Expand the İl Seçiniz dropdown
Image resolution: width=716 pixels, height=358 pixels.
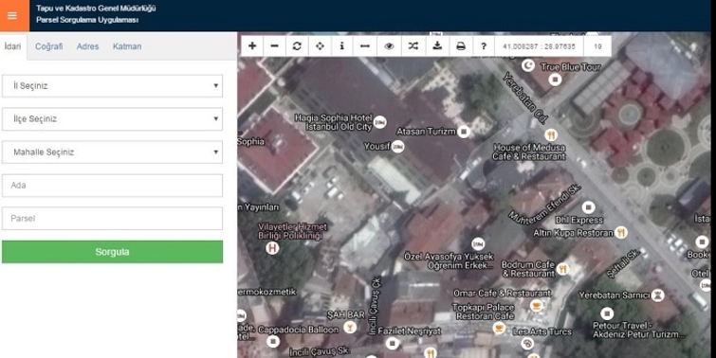(112, 86)
